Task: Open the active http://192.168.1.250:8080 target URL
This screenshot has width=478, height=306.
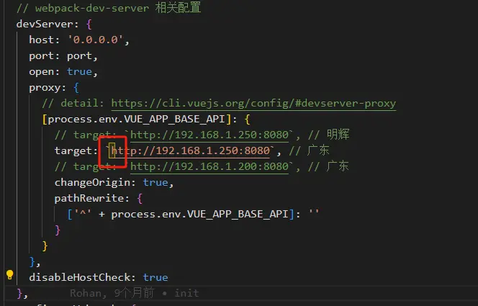Action: click(x=191, y=150)
